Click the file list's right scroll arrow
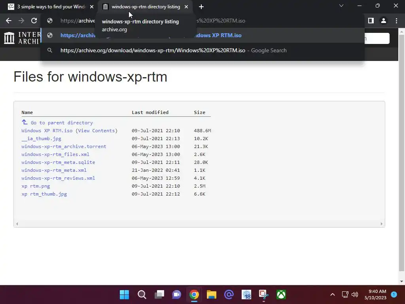 click(382, 224)
